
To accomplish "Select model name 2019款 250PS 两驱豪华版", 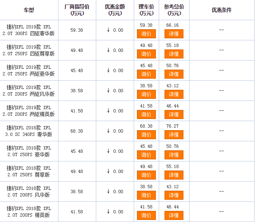I will 29,70.
